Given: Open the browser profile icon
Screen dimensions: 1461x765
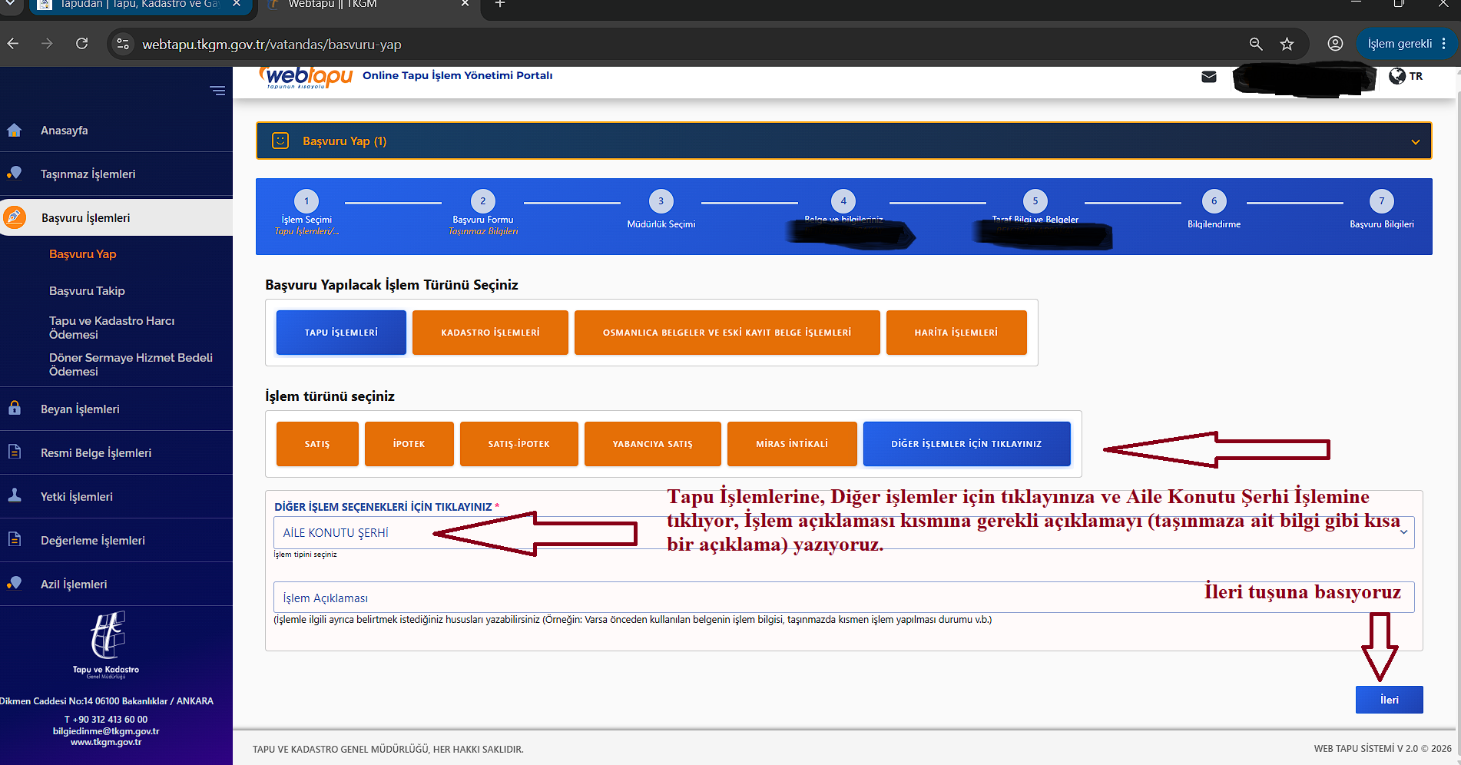Looking at the screenshot, I should (x=1336, y=44).
